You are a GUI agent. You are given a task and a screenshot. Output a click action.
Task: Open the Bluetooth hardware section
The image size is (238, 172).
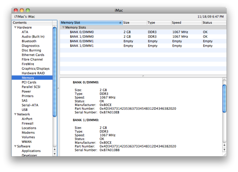coord(29,41)
